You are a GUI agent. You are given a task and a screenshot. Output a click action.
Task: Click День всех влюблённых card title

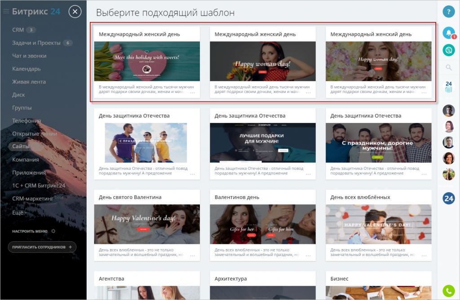coord(360,197)
